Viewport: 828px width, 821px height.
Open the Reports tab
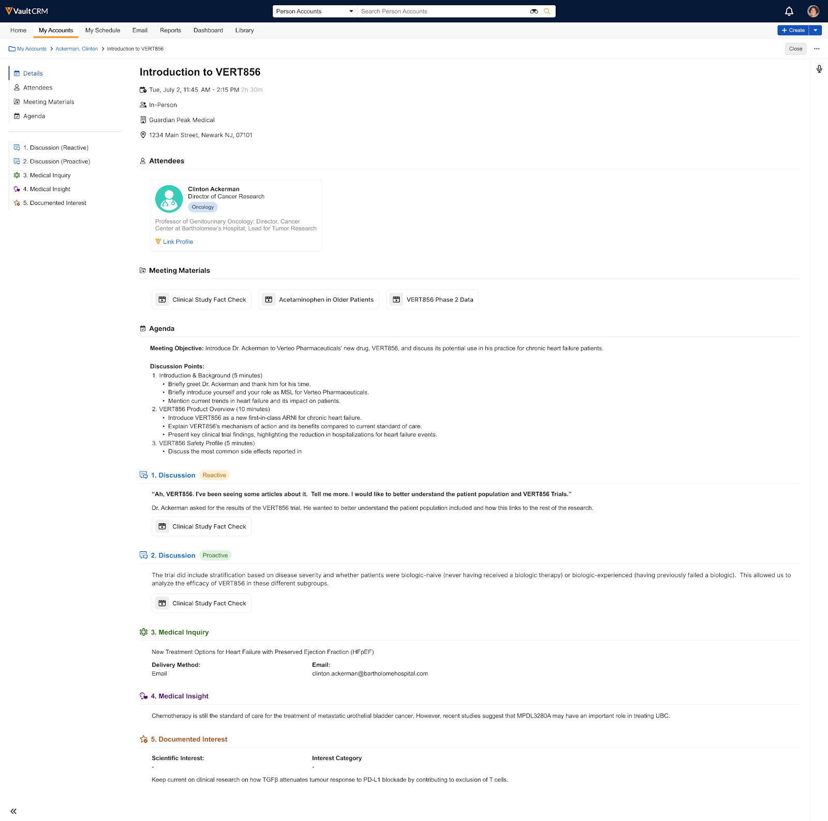point(170,31)
